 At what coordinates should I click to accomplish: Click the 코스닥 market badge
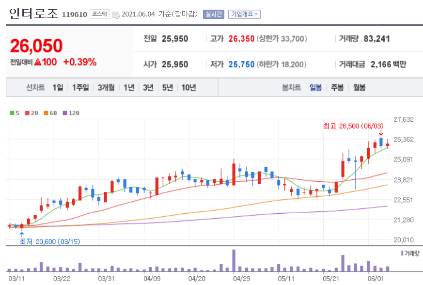click(99, 14)
